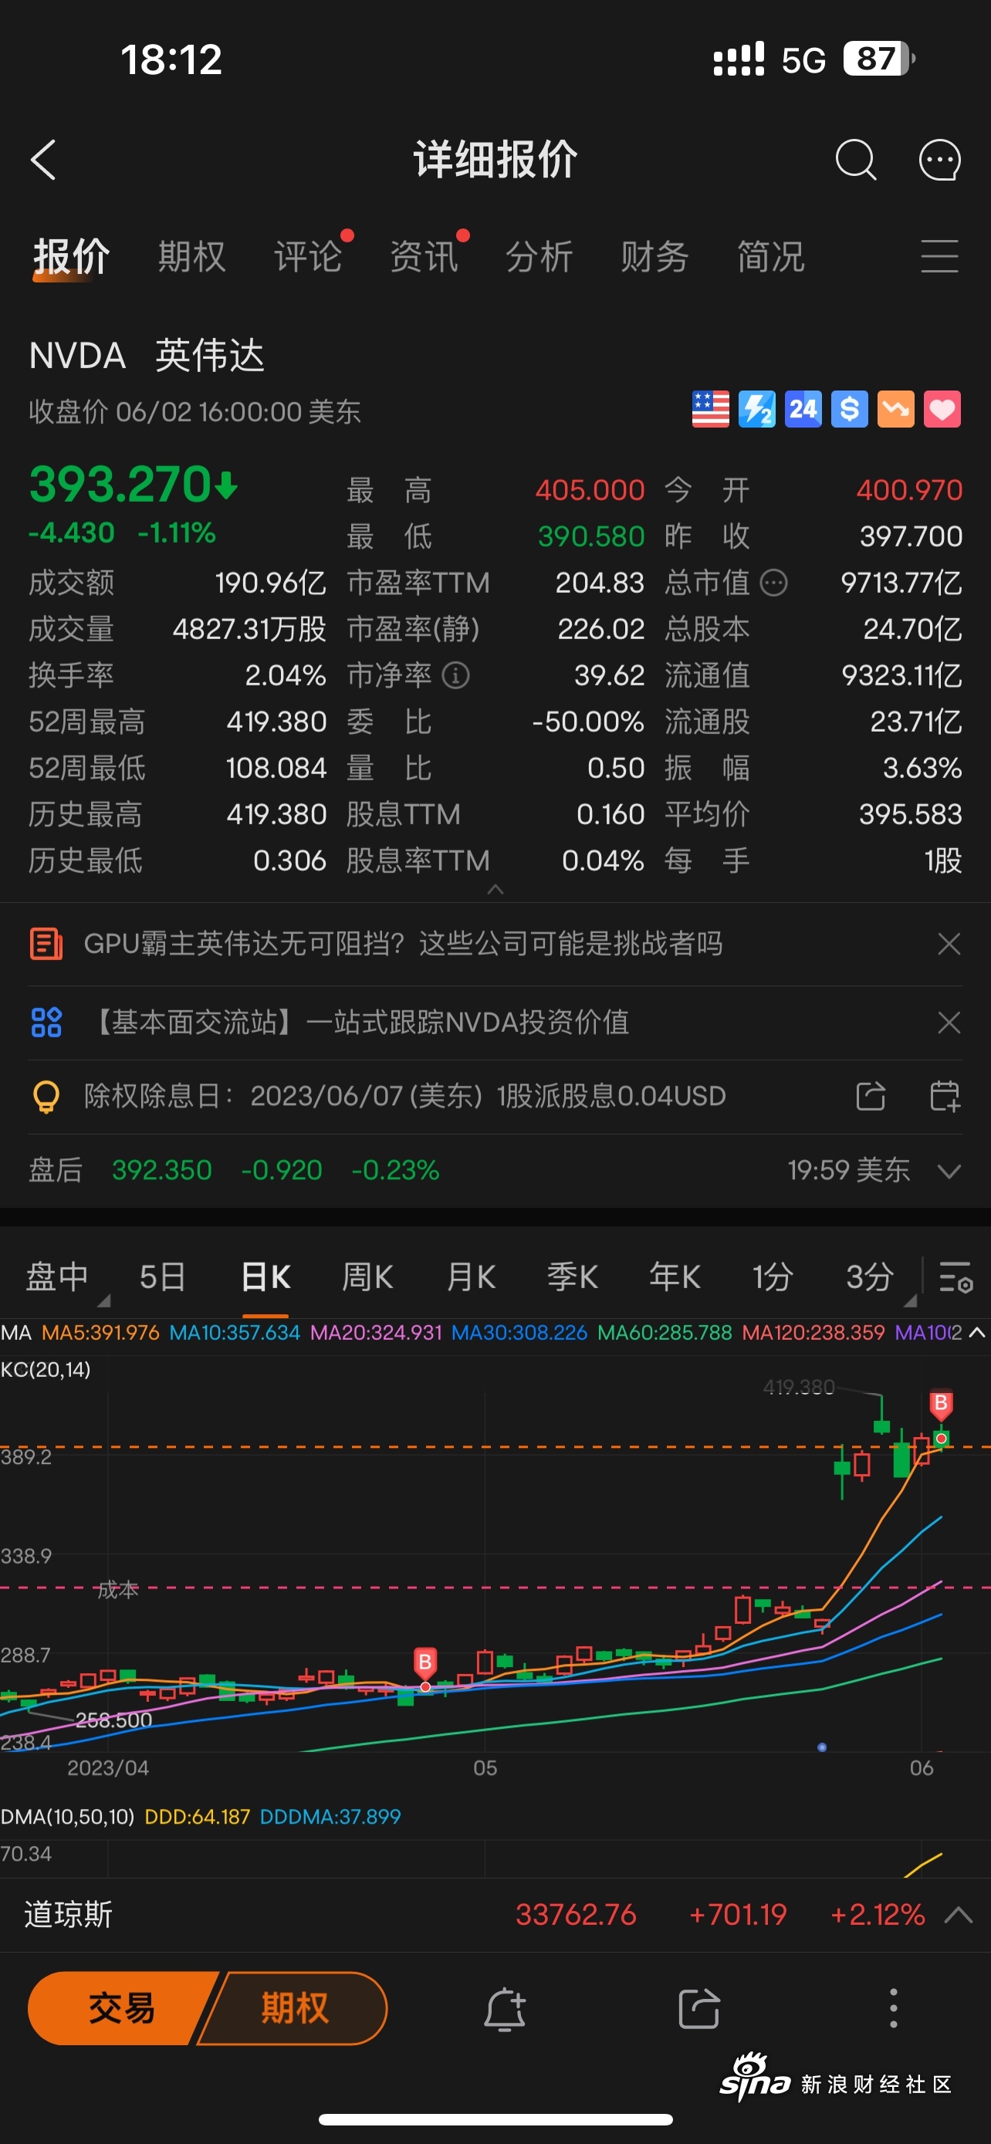The width and height of the screenshot is (991, 2144).
Task: Tap the 419.380 high marker on chart
Action: (x=799, y=1387)
